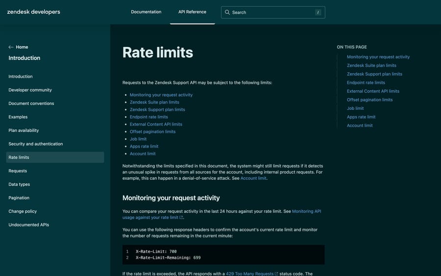This screenshot has width=441, height=276.
Task: Jump to 'External Content API limits' in On This Page
Action: [x=373, y=91]
